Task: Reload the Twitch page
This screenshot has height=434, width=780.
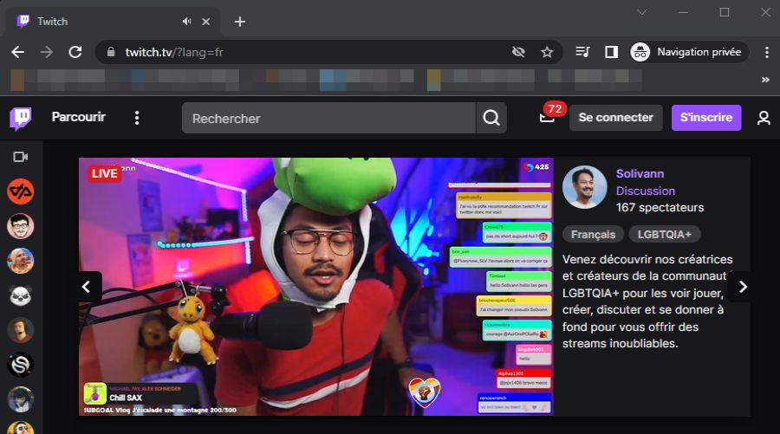Action: tap(75, 52)
